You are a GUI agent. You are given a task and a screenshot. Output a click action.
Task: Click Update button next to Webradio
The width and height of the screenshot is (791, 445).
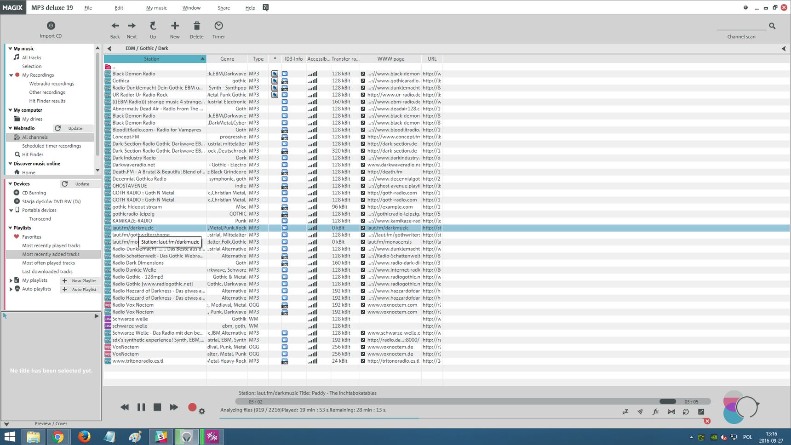73,128
